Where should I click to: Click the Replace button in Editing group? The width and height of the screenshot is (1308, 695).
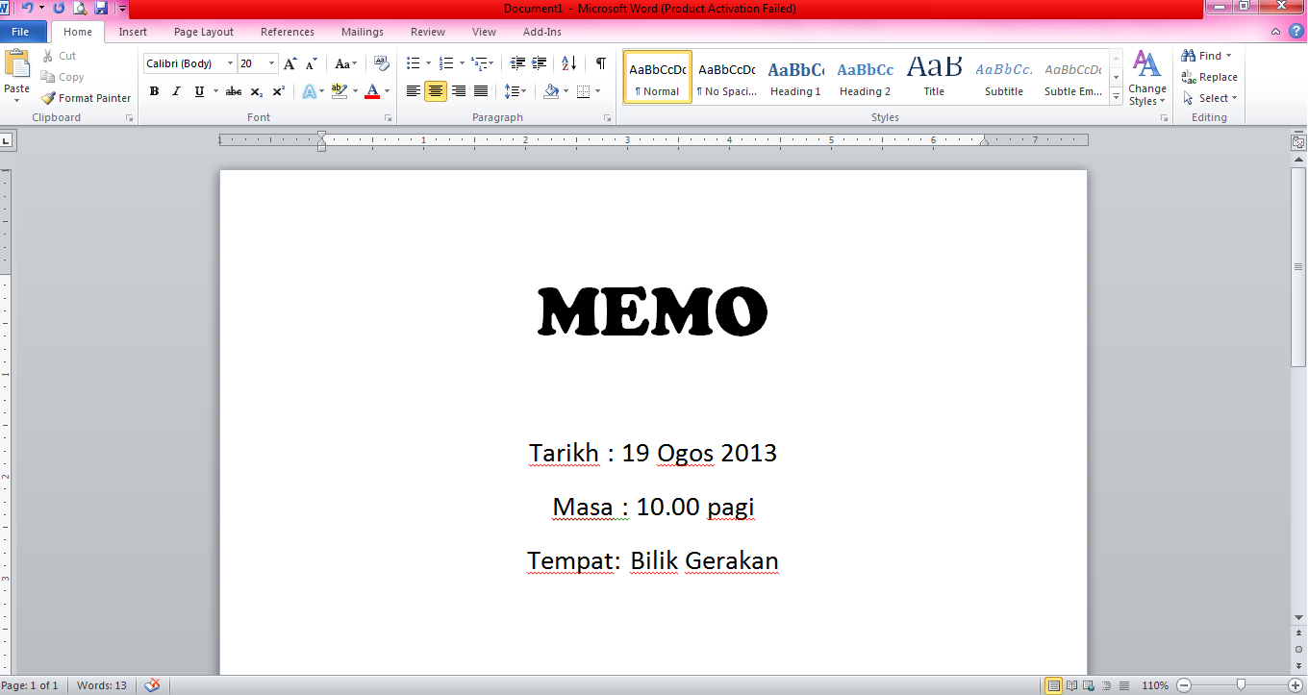coord(1210,77)
